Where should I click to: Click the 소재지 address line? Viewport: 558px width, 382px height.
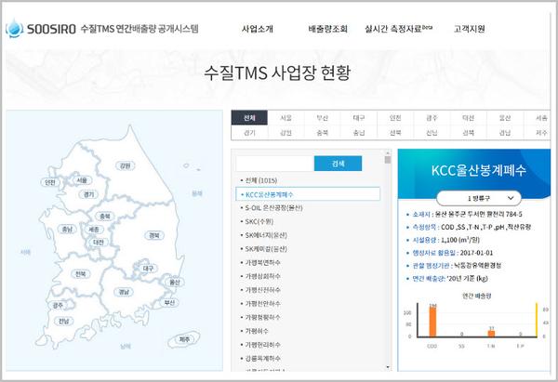pyautogui.click(x=467, y=214)
